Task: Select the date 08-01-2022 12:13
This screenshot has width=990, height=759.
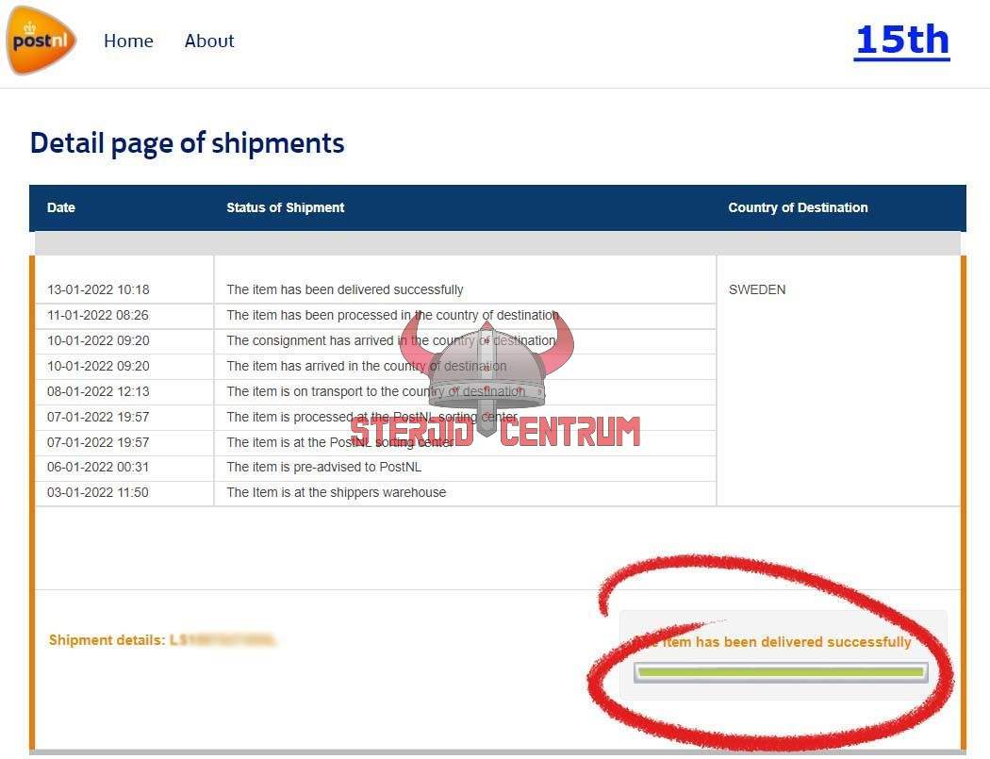Action: [x=98, y=391]
